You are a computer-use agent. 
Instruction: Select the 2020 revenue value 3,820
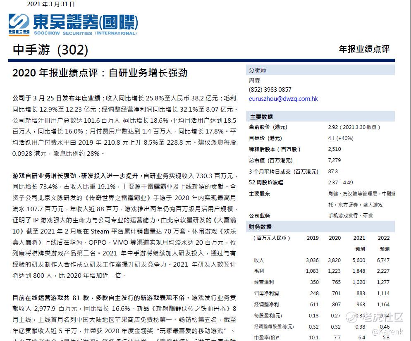tap(334, 260)
